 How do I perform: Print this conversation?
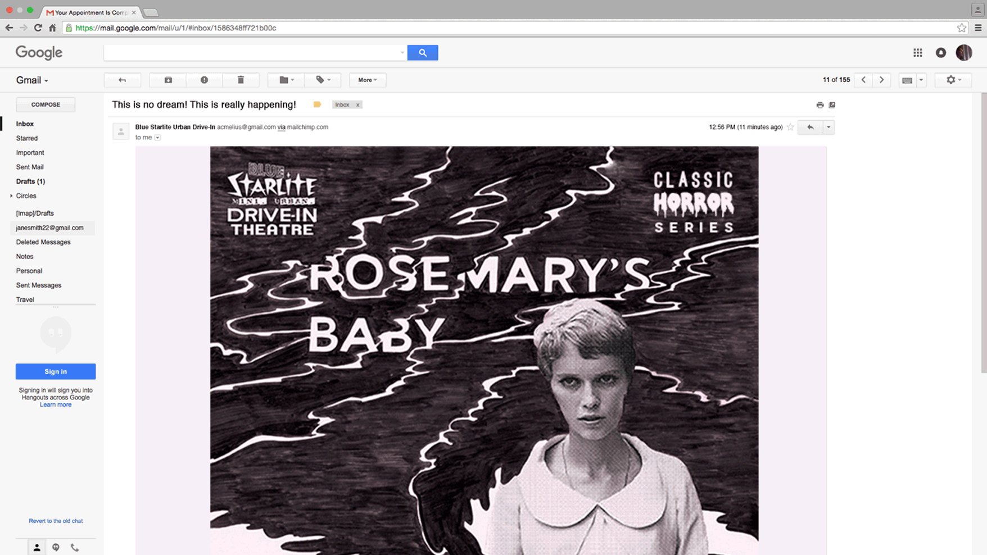coord(820,105)
